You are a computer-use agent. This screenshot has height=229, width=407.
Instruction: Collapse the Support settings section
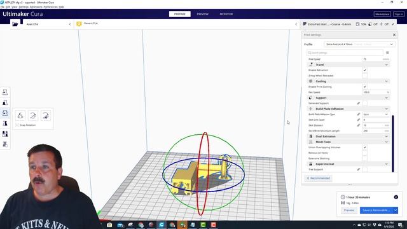click(x=348, y=98)
